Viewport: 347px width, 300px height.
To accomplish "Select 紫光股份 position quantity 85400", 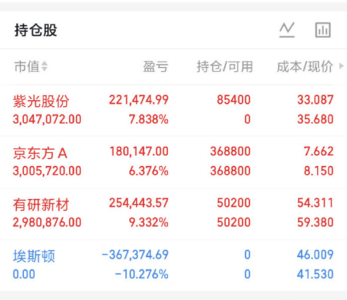I will pos(234,100).
